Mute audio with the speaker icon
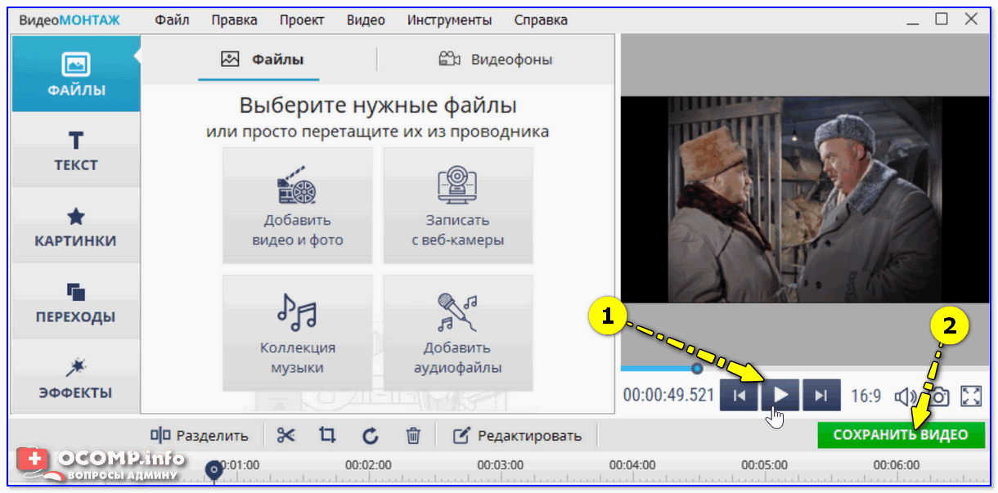This screenshot has height=493, width=998. pos(905,397)
